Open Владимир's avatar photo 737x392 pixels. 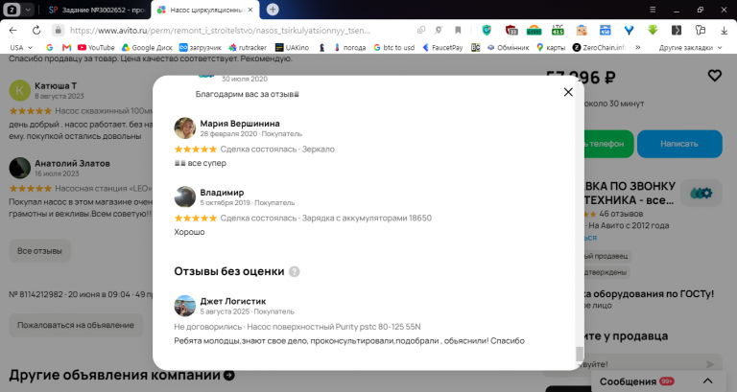pyautogui.click(x=184, y=196)
